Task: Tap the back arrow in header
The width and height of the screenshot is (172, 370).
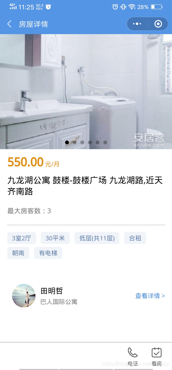Action: point(9,24)
